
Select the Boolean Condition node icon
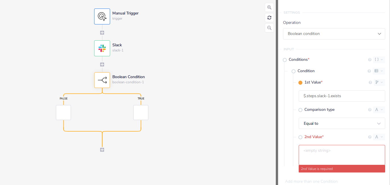pos(102,80)
